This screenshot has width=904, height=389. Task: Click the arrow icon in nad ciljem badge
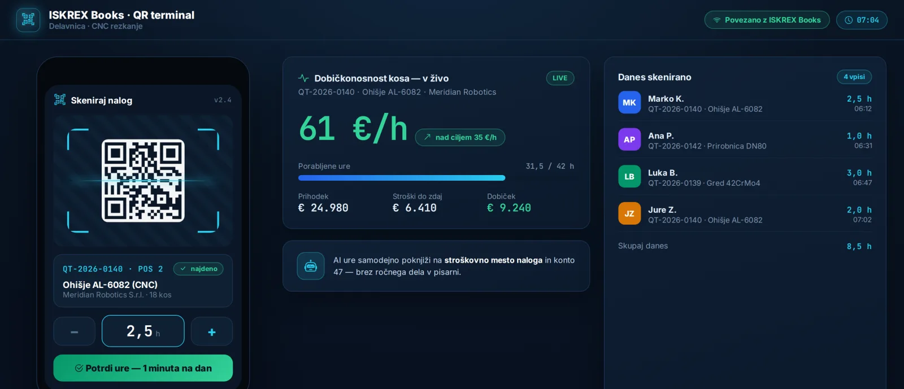428,137
